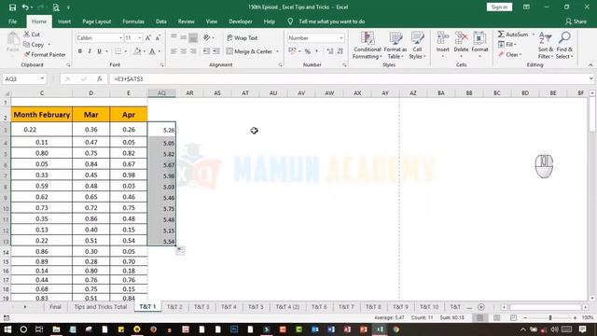Apply the fill color bucket
The width and height of the screenshot is (597, 336).
click(x=137, y=51)
